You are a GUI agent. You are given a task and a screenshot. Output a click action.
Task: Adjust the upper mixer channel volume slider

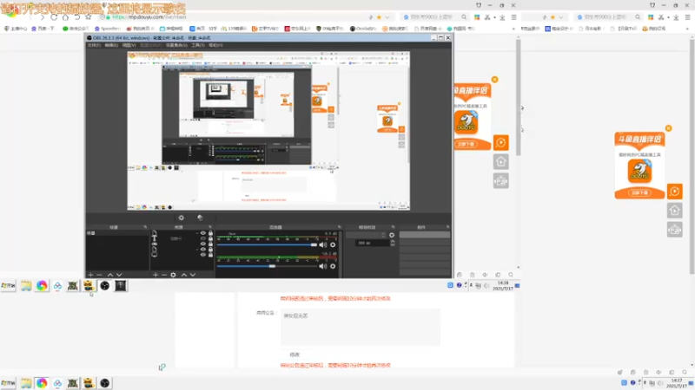[267, 244]
